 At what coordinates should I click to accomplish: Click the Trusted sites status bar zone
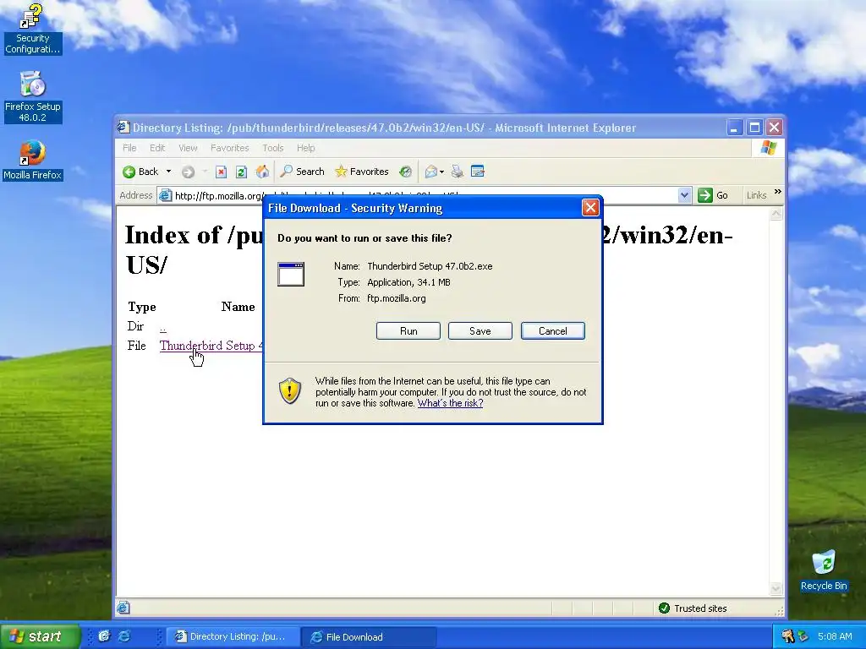tap(693, 608)
